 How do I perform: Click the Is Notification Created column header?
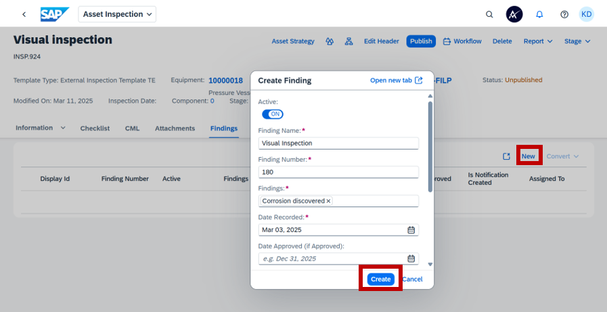coord(488,179)
